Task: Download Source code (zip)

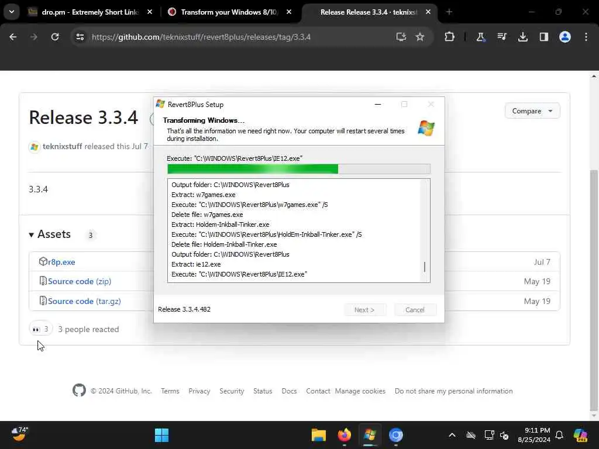Action: coord(80,281)
